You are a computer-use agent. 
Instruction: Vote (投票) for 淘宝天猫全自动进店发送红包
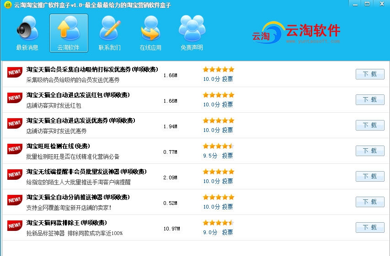(227, 104)
